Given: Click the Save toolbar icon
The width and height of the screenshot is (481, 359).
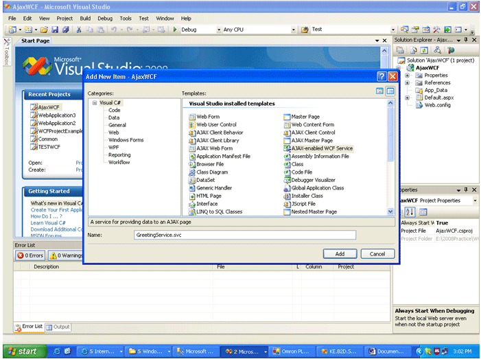Looking at the screenshot, I should coord(55,30).
